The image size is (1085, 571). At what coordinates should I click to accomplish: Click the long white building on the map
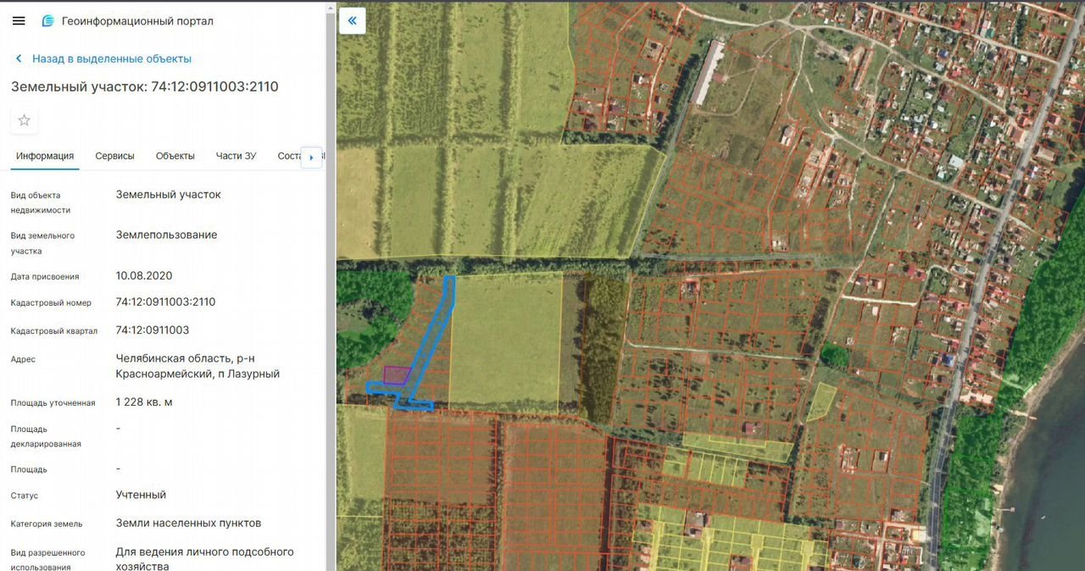tap(710, 72)
